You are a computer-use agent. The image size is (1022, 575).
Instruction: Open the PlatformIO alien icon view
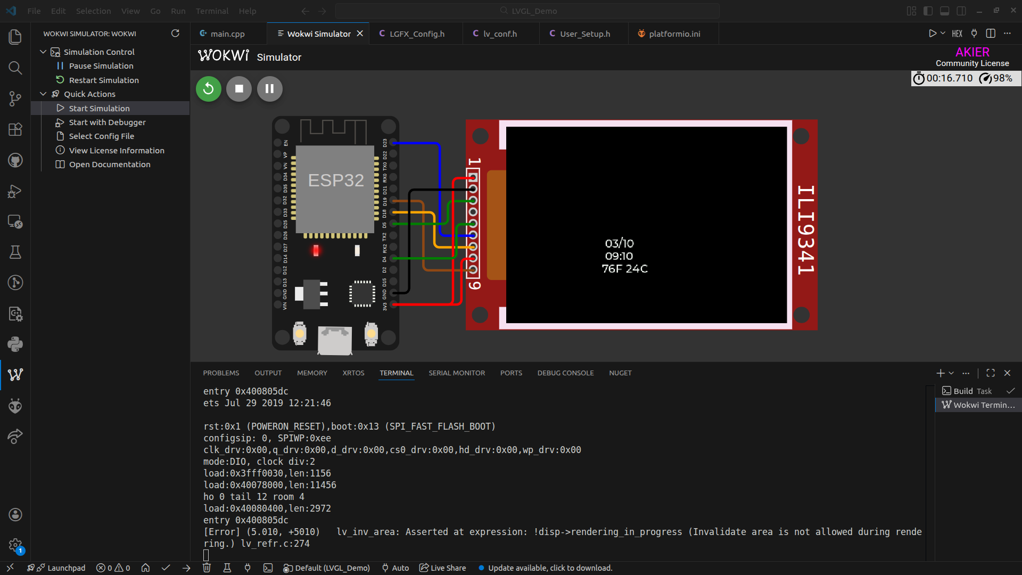[x=15, y=406]
